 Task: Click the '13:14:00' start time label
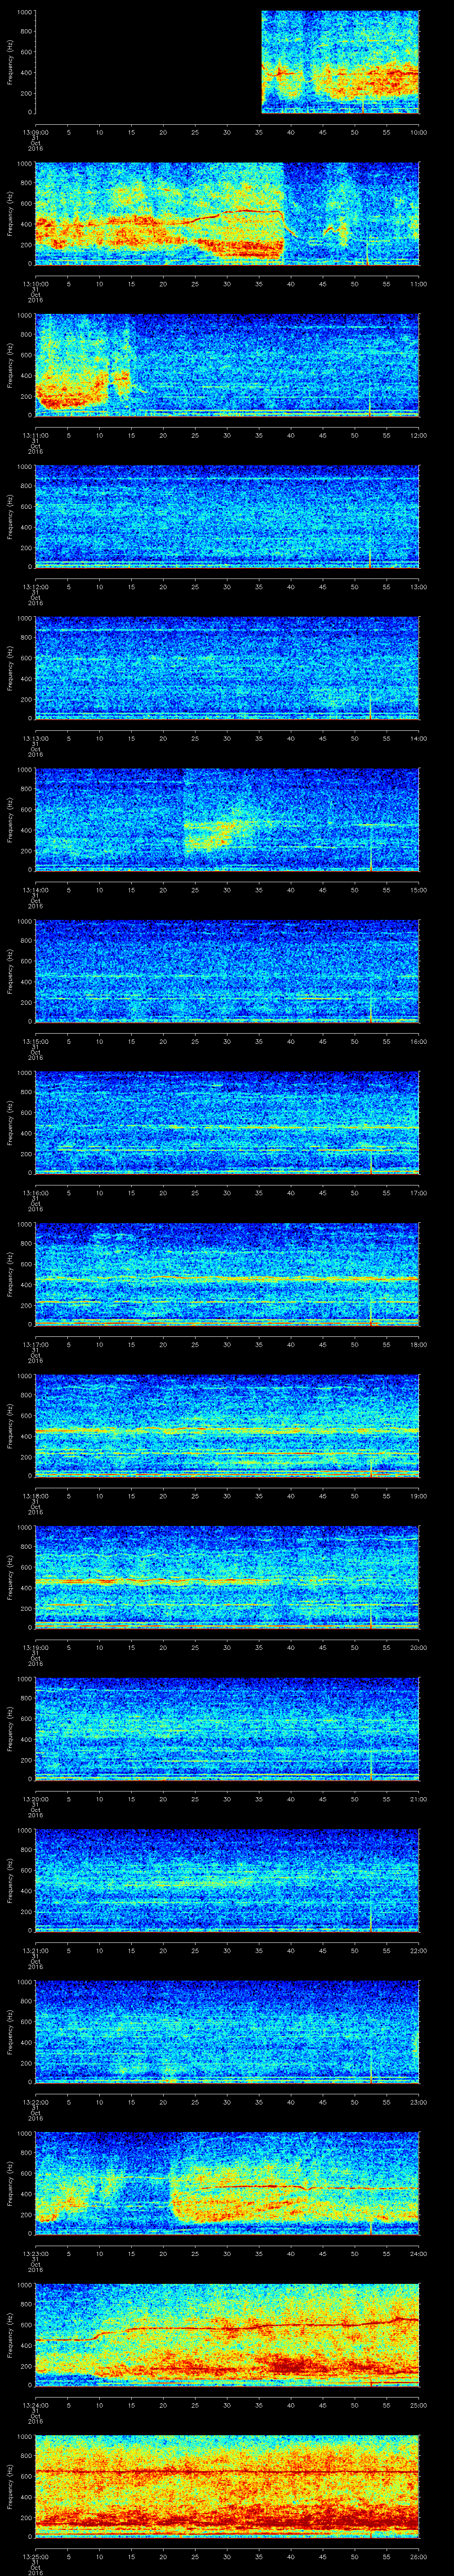pyautogui.click(x=35, y=890)
